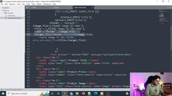Go to next tab with right arrow
The image size is (172, 96).
click(x=28, y=7)
